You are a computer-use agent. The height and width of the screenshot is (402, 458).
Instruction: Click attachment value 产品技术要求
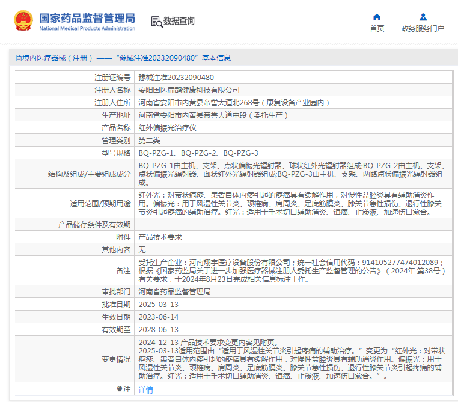[x=160, y=237]
